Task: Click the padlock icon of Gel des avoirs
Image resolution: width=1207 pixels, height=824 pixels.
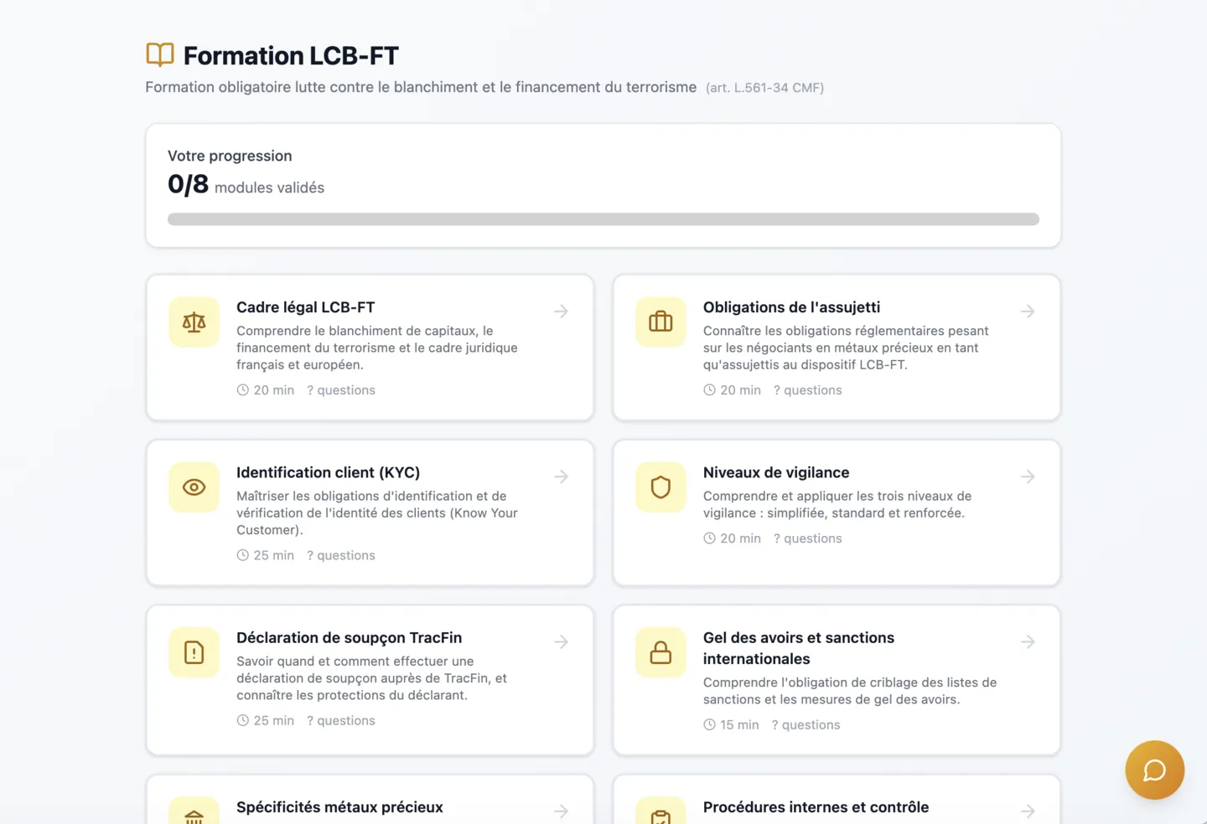Action: click(660, 651)
